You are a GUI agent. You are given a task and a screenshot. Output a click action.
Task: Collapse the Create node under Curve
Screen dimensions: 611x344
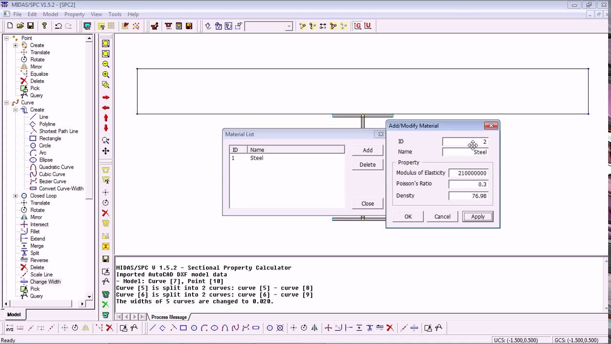point(15,110)
